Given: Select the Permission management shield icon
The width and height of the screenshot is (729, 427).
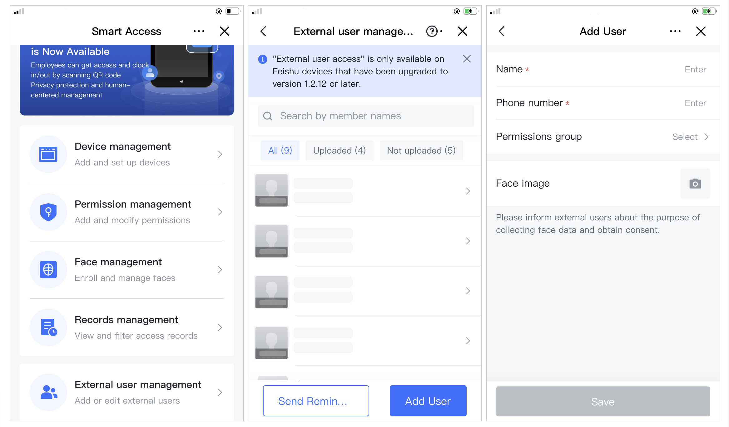Looking at the screenshot, I should point(48,212).
